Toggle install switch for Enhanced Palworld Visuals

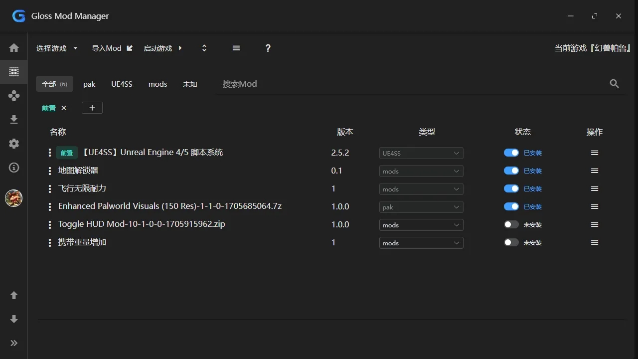tap(511, 206)
